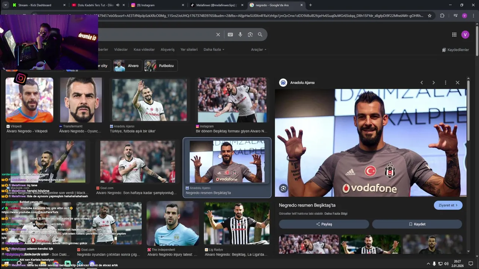The image size is (479, 269).
Task: Open system tray volume control
Action: (x=446, y=264)
